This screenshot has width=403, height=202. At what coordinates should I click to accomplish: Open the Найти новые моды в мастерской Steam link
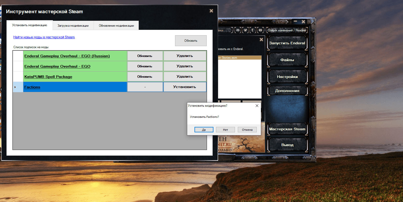point(44,37)
